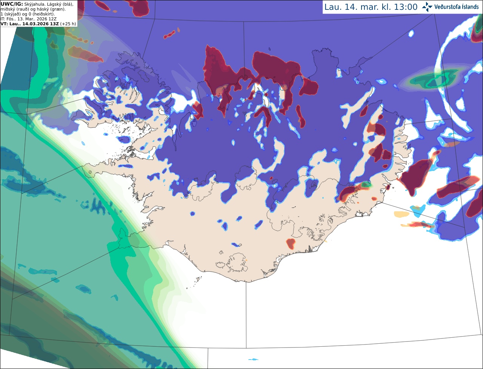Screen dimensions: 483x369
Task: Click the "IT: Fös.. 13. Mar.. 2026 12Z" line
Action: (x=28, y=19)
